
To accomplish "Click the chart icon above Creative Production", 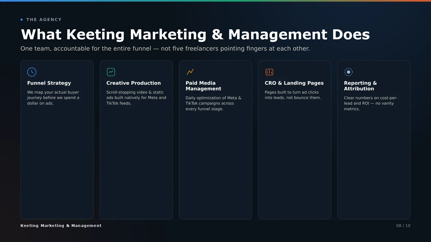I will point(111,72).
